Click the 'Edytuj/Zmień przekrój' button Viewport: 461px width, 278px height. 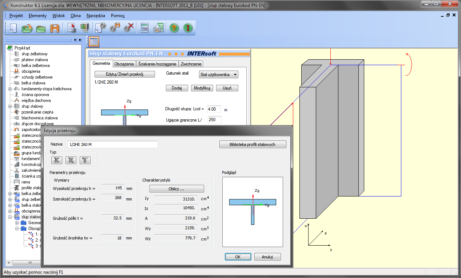coord(125,74)
